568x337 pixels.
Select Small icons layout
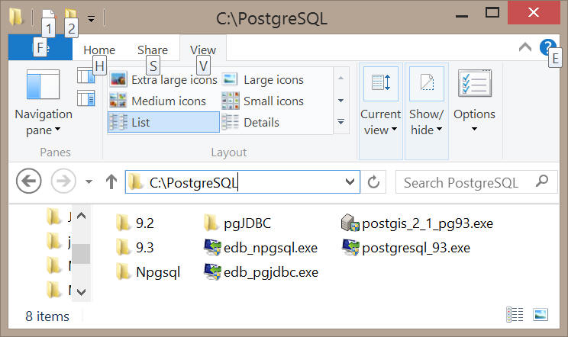263,101
